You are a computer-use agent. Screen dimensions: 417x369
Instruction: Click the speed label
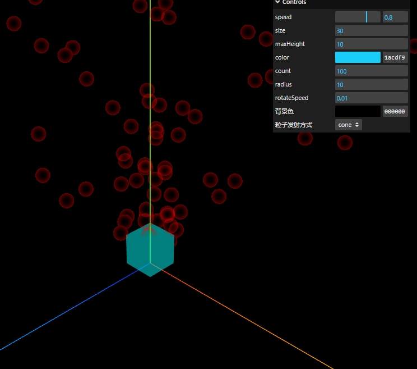tap(283, 17)
